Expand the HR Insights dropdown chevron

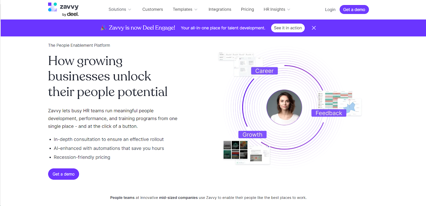pos(289,10)
